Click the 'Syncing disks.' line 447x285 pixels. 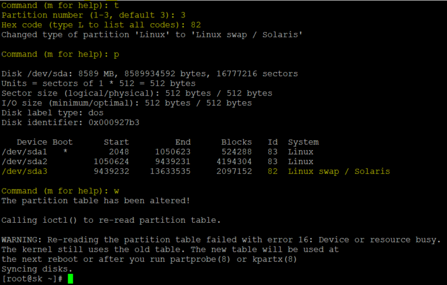[37, 269]
